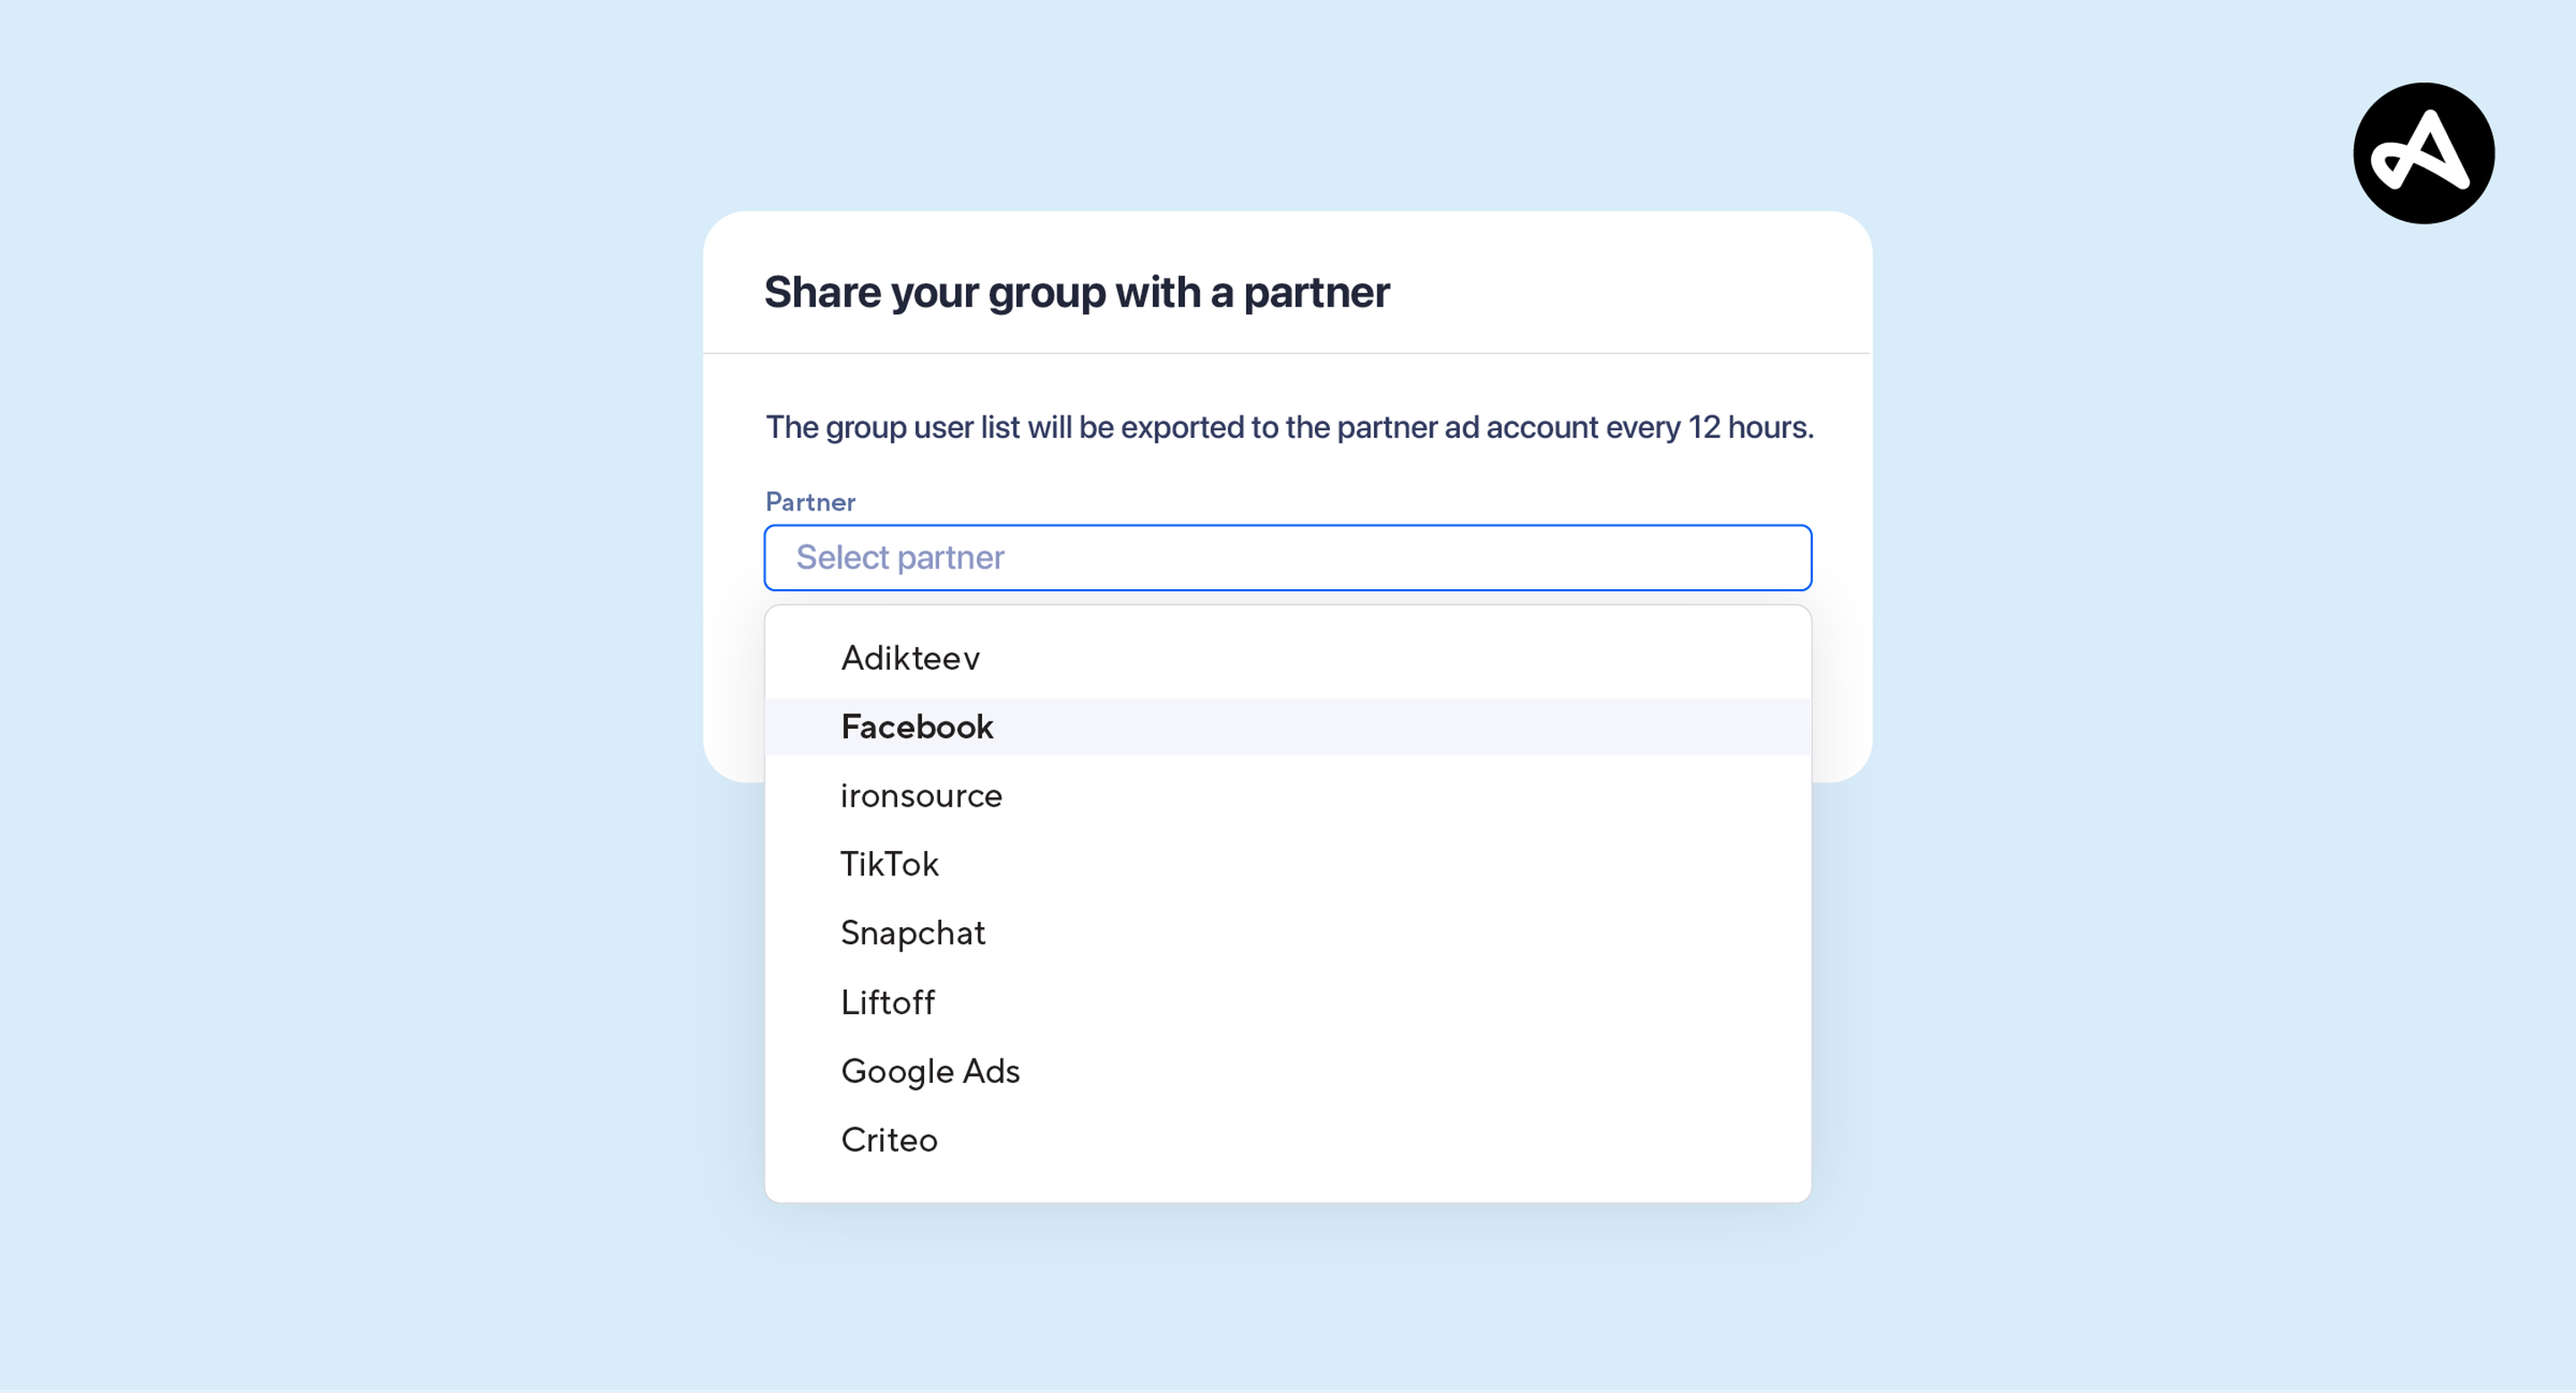The height and width of the screenshot is (1393, 2576).
Task: Click the "Share your group with a partner" heading
Action: [x=1076, y=291]
